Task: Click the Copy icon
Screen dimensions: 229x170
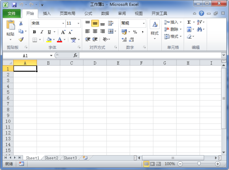Action: pyautogui.click(x=21, y=31)
